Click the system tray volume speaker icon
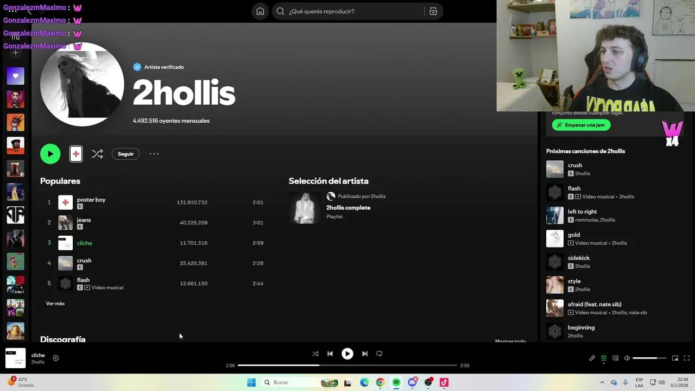695x391 pixels. [x=661, y=382]
